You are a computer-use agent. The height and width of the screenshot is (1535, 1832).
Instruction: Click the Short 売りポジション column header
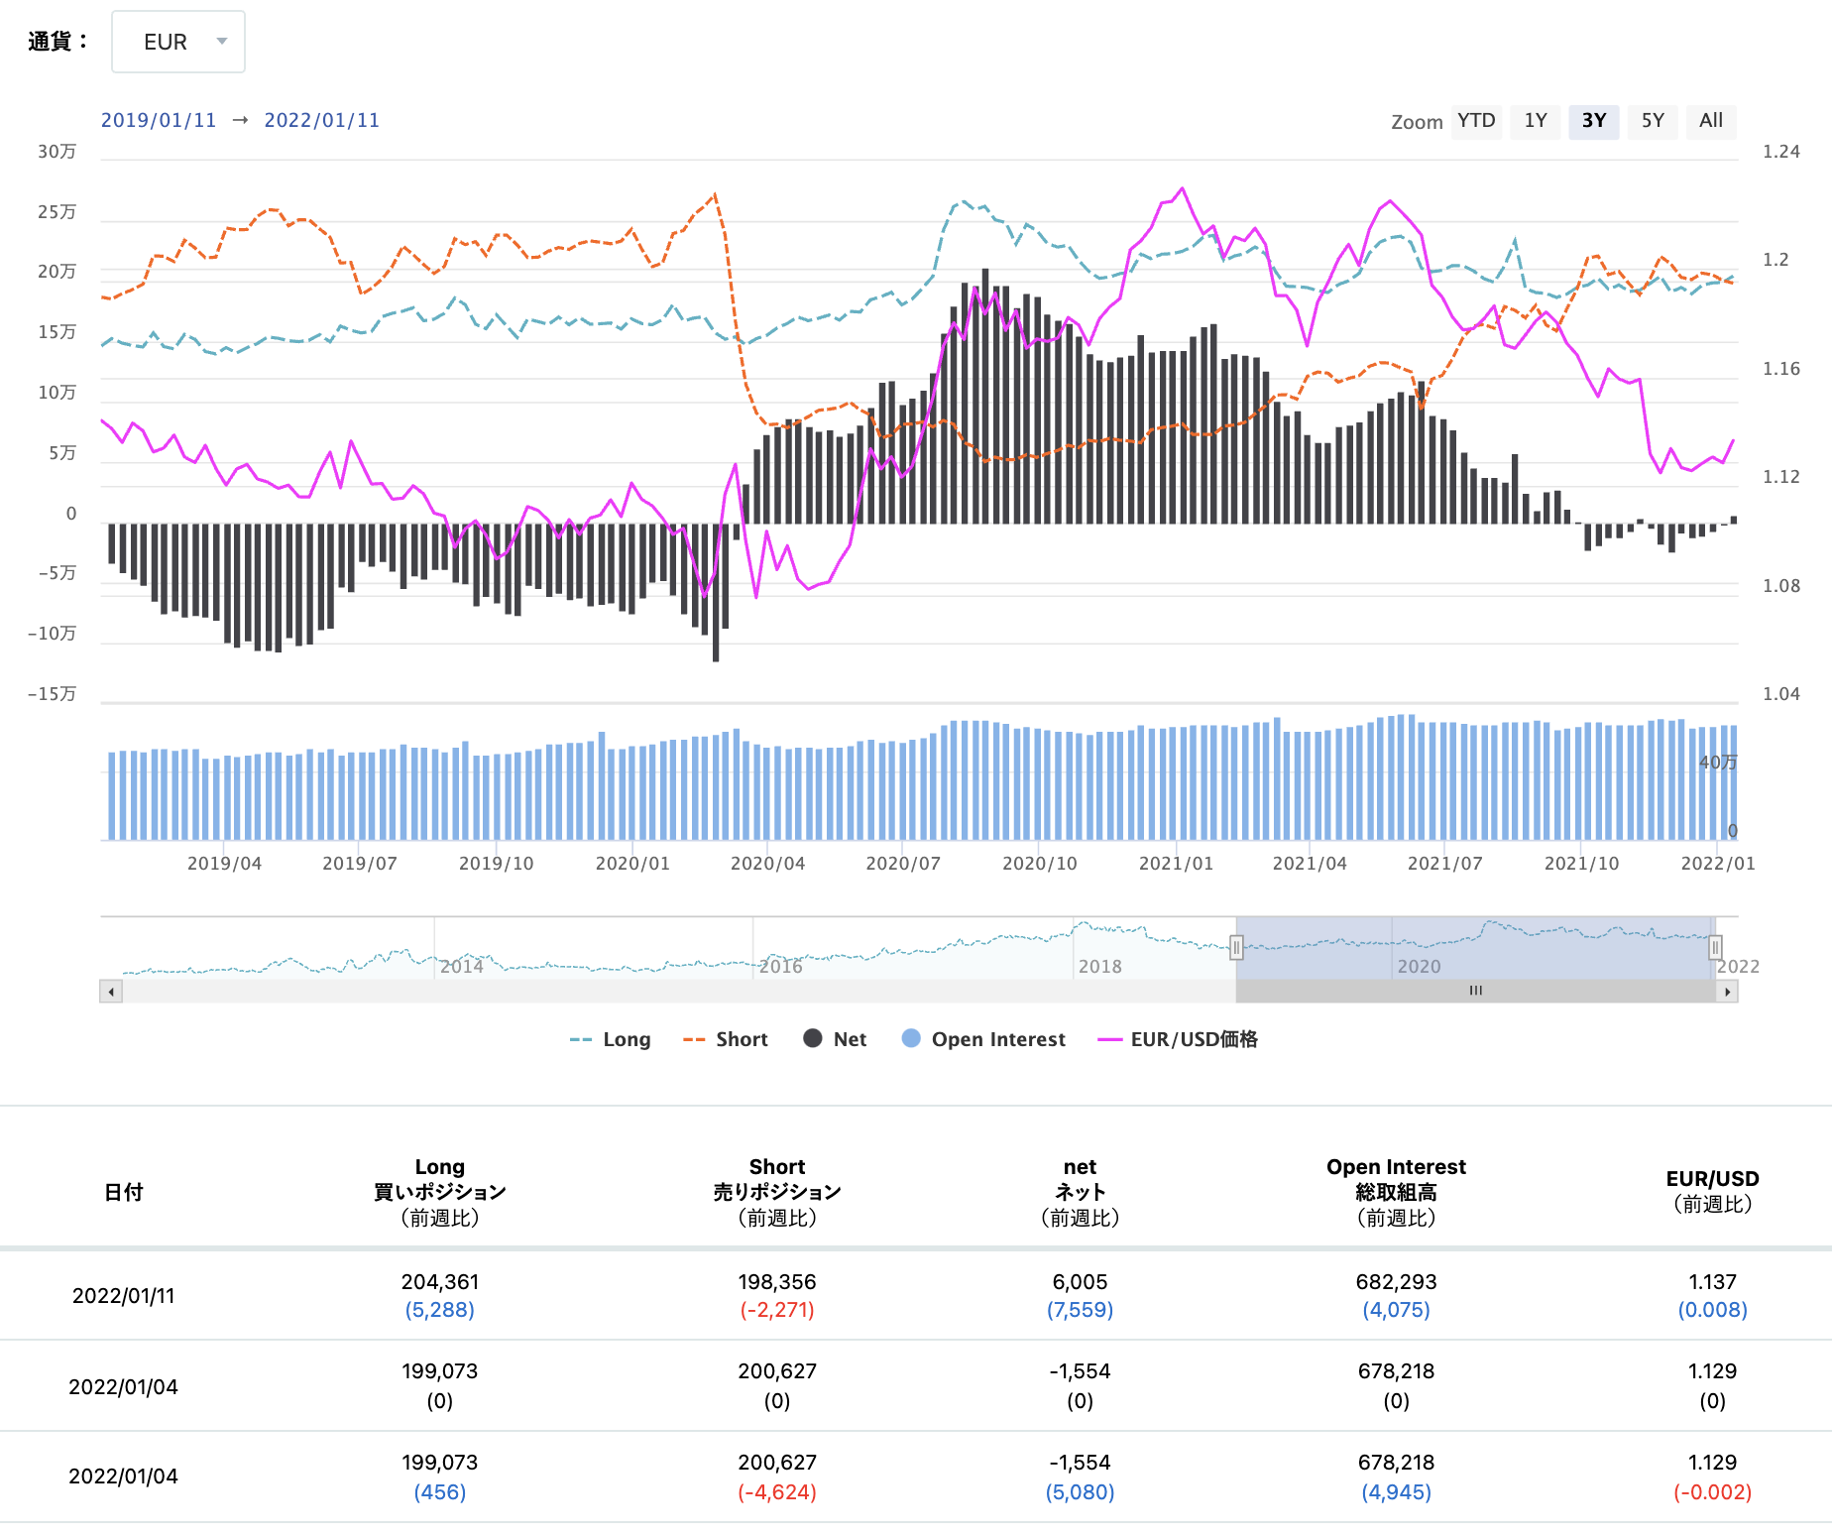click(777, 1192)
